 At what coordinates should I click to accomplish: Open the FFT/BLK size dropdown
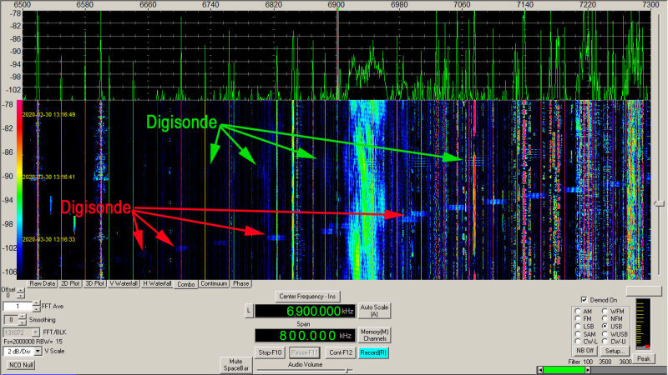(x=35, y=332)
